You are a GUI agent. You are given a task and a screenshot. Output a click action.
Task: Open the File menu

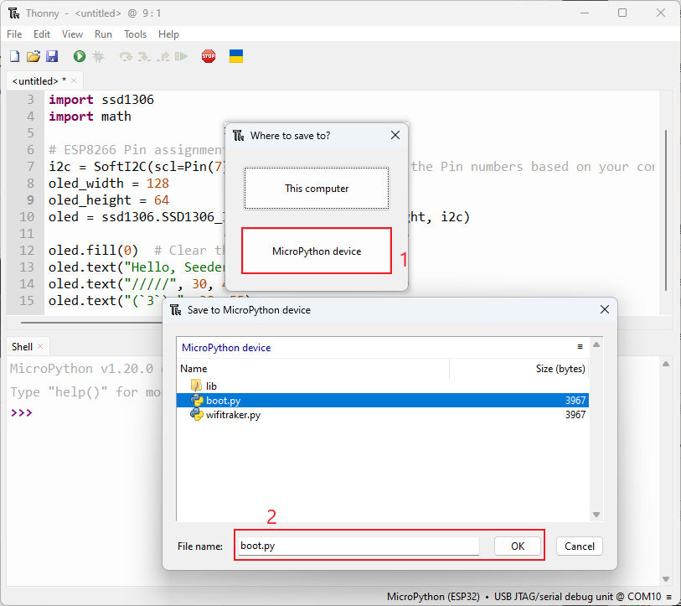(14, 34)
